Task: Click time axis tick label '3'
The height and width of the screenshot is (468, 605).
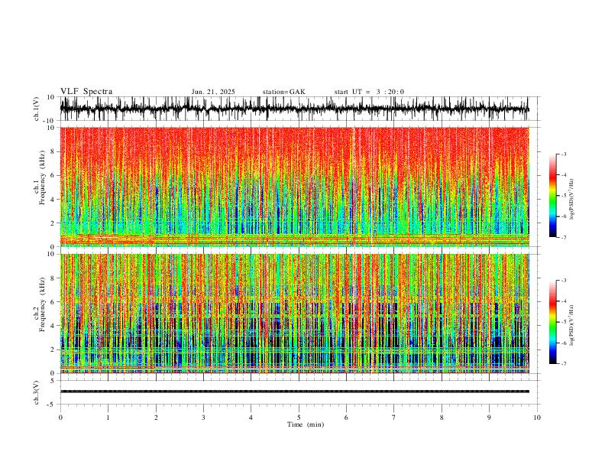Action: [x=203, y=418]
